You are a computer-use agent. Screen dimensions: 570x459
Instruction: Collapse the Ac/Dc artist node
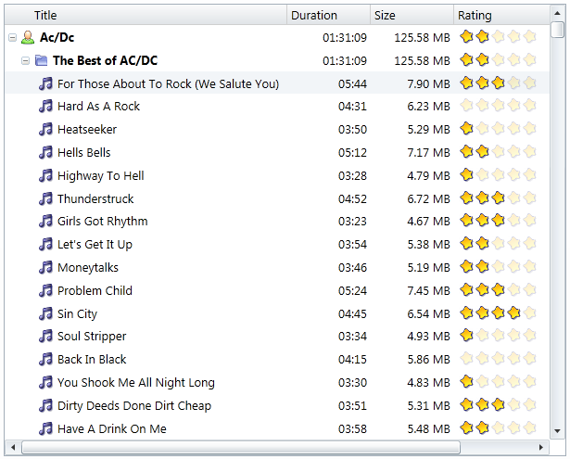pos(12,38)
